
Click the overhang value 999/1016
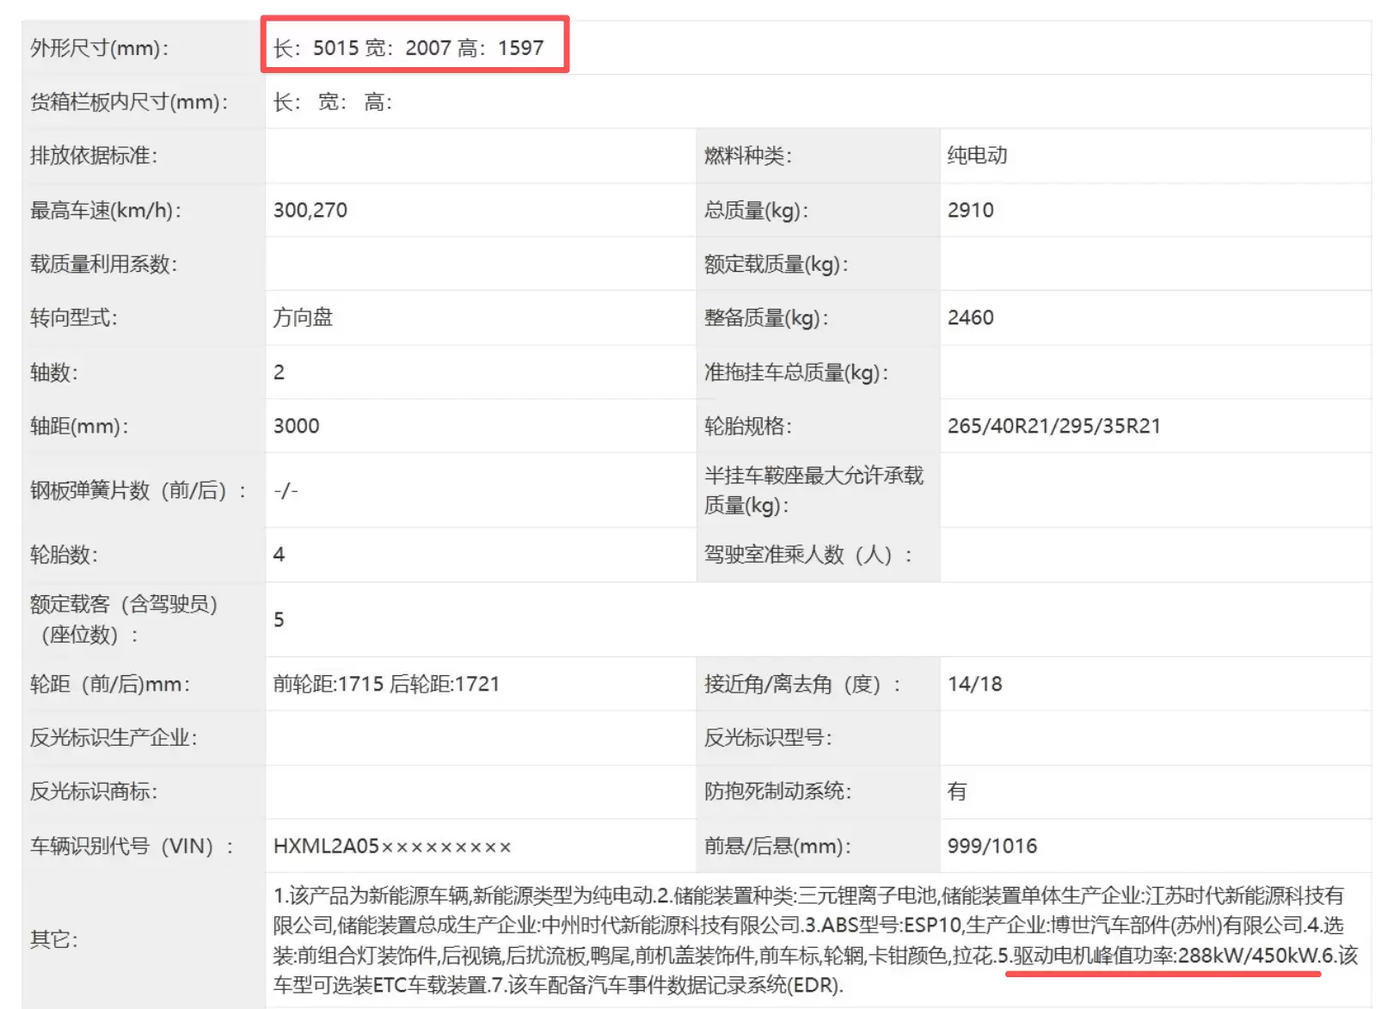tap(992, 846)
